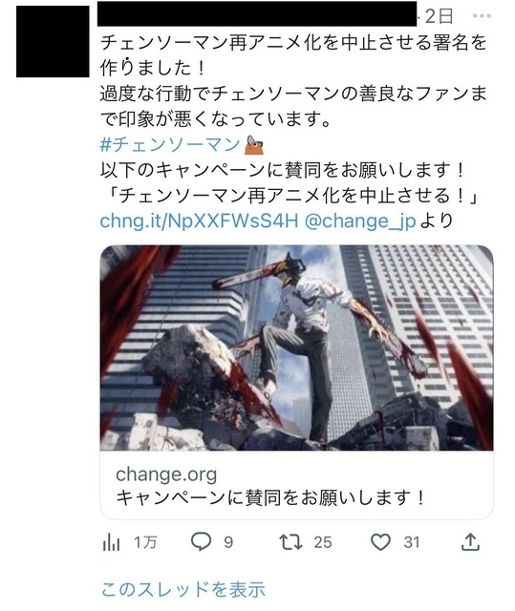The height and width of the screenshot is (611, 515).
Task: Open the redacted account name header
Action: [x=257, y=13]
